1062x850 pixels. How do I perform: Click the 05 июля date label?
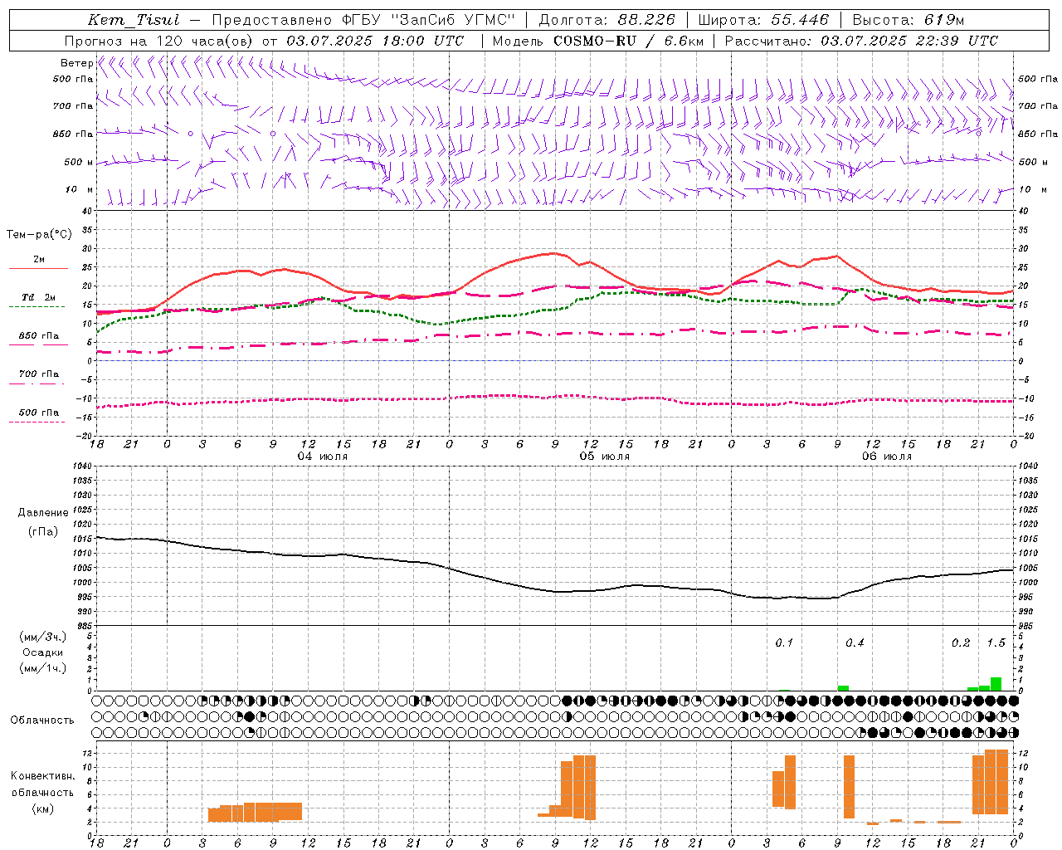605,457
